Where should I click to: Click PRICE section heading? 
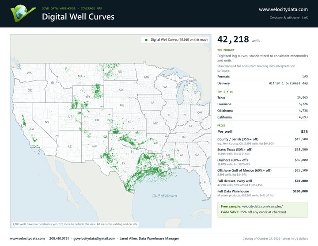(x=221, y=126)
